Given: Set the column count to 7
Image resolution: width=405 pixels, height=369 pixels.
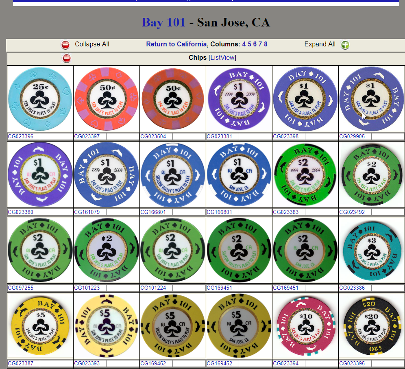Looking at the screenshot, I should coord(260,44).
